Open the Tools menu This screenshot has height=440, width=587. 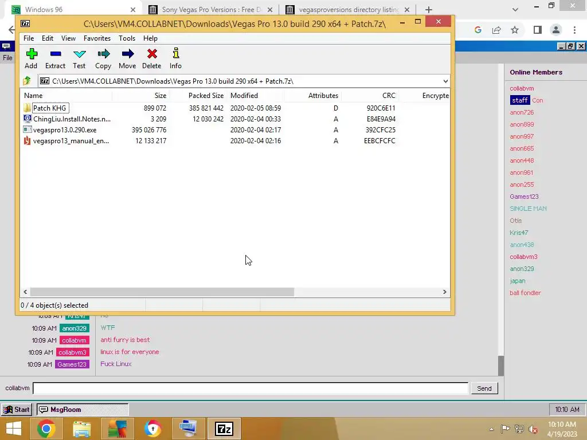point(127,38)
